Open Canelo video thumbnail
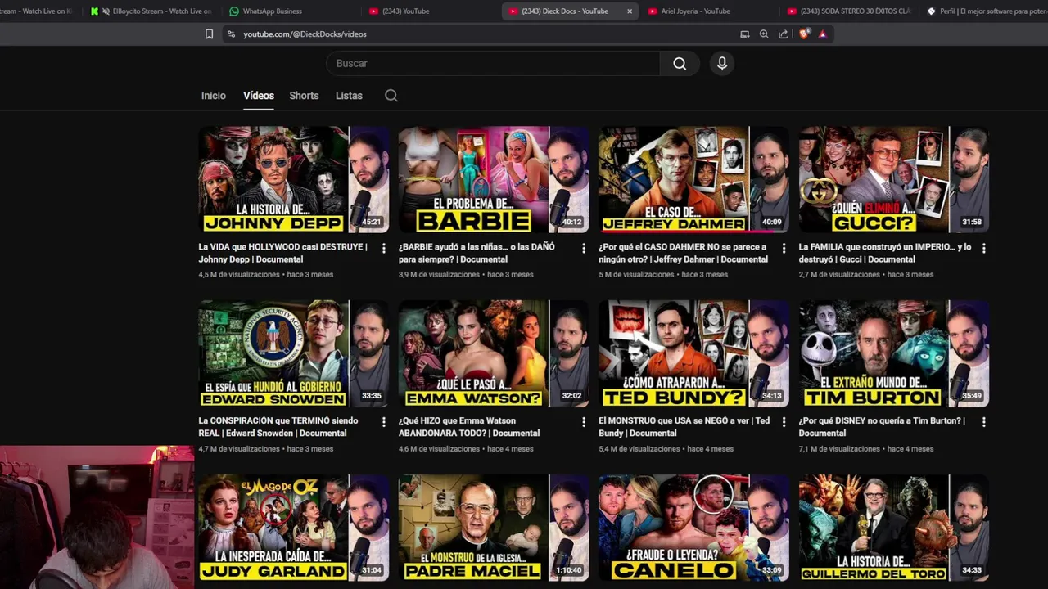The height and width of the screenshot is (589, 1048). pyautogui.click(x=693, y=528)
